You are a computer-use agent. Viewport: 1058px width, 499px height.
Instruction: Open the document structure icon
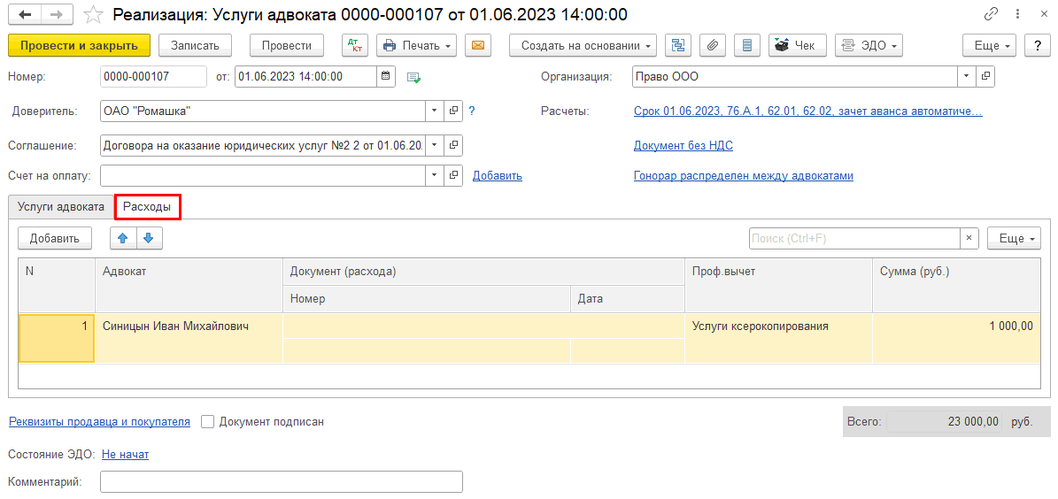click(679, 45)
